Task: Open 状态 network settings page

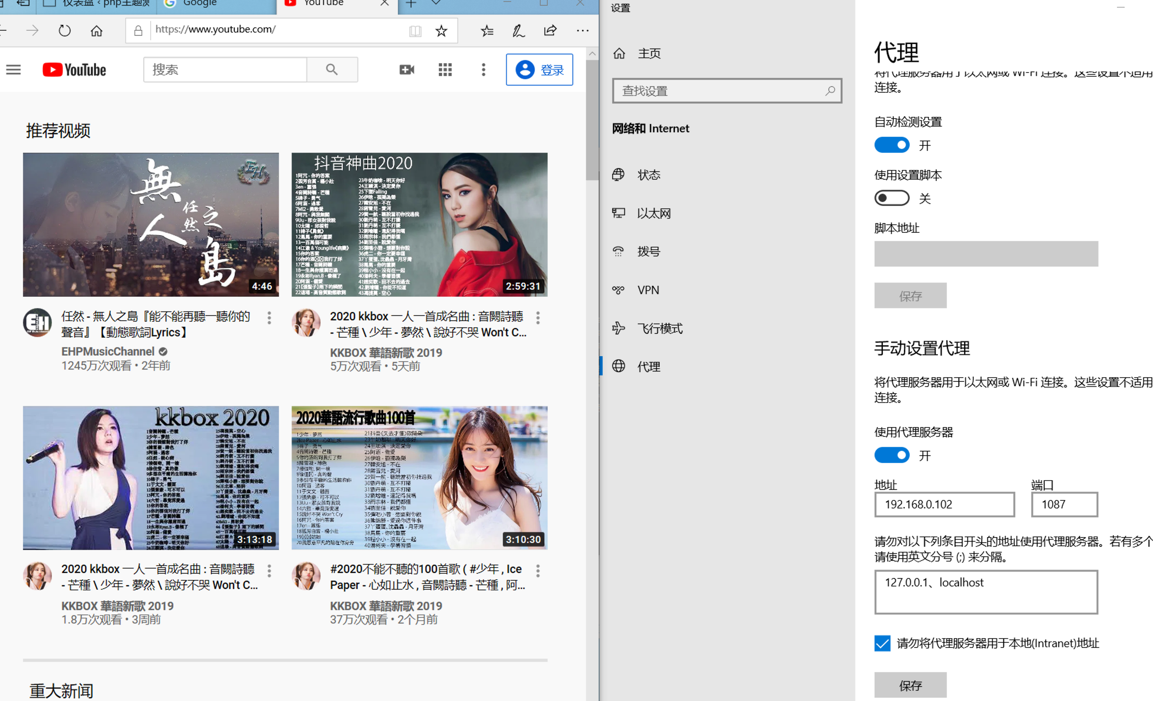Action: [636, 175]
